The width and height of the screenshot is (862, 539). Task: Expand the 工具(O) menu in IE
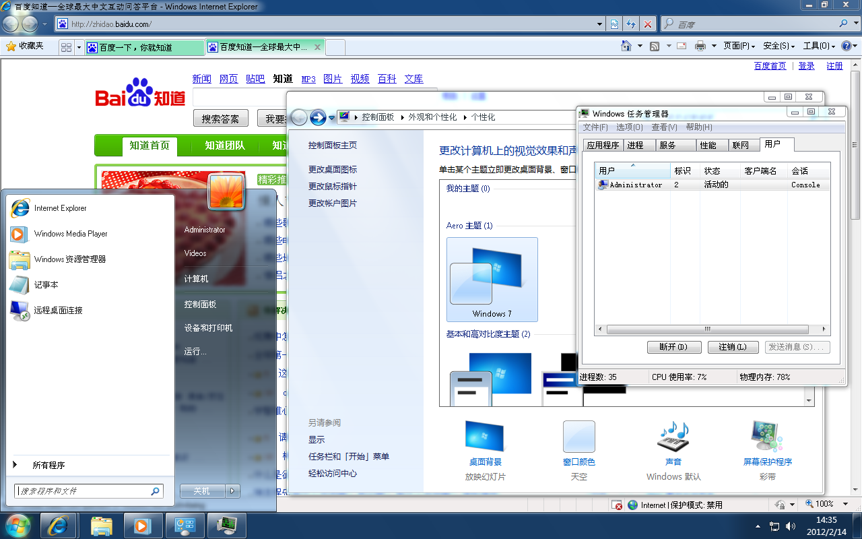coord(819,46)
